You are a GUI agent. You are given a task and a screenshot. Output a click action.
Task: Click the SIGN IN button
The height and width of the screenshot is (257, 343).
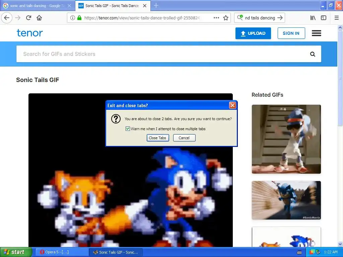[x=291, y=33]
